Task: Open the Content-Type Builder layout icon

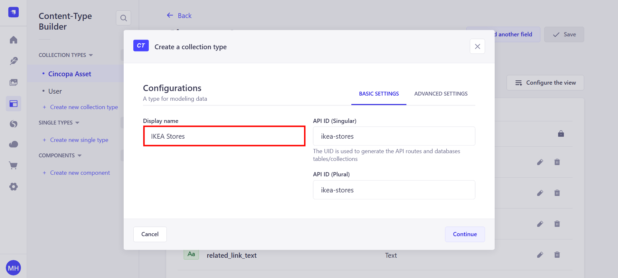Action: [x=13, y=104]
